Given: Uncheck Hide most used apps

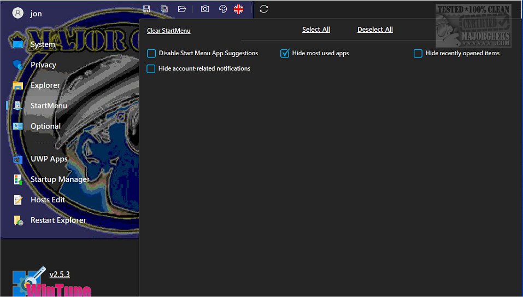Looking at the screenshot, I should (x=285, y=54).
